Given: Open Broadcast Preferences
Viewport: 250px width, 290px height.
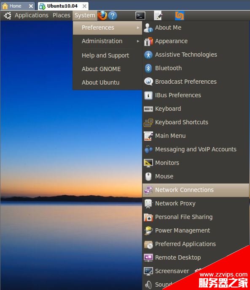Looking at the screenshot, I should (196, 82).
